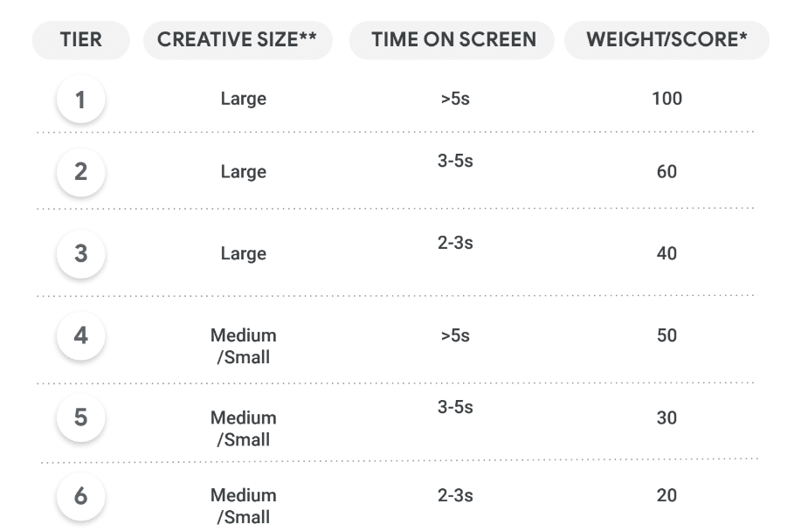Screen dimensions: 808x531
Task: Click 'Large' in the tier 1 row
Action: pos(243,99)
